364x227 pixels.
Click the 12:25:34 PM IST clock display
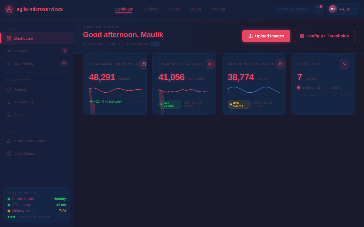293,9
